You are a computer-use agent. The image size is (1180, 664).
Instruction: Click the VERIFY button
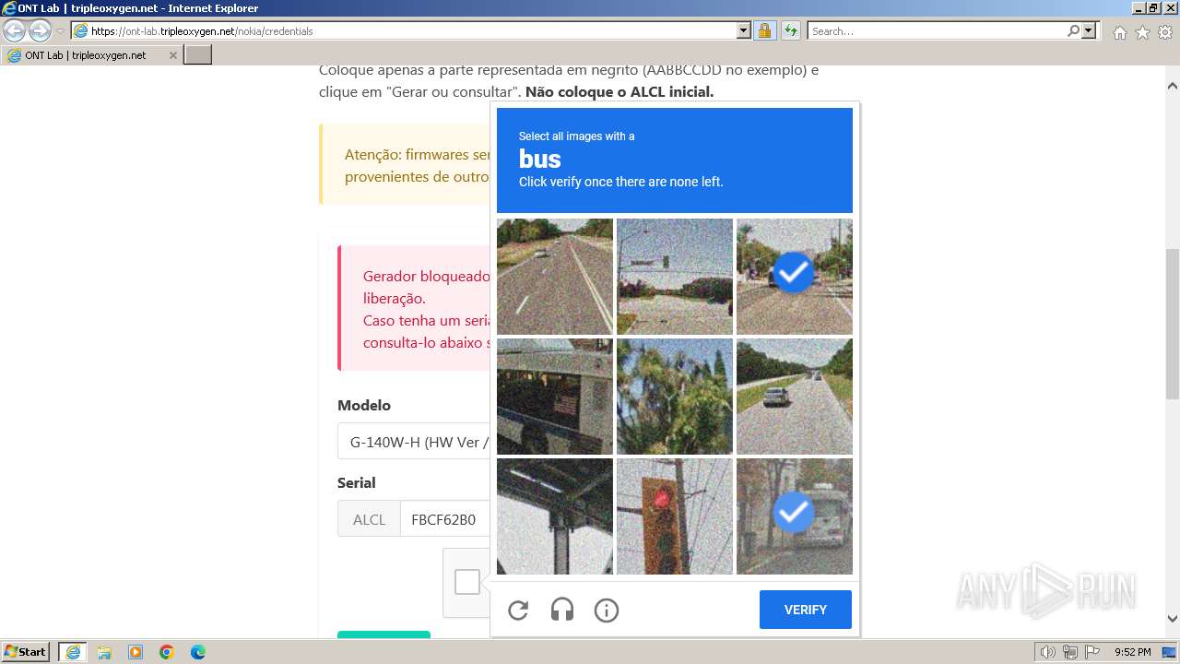[806, 610]
